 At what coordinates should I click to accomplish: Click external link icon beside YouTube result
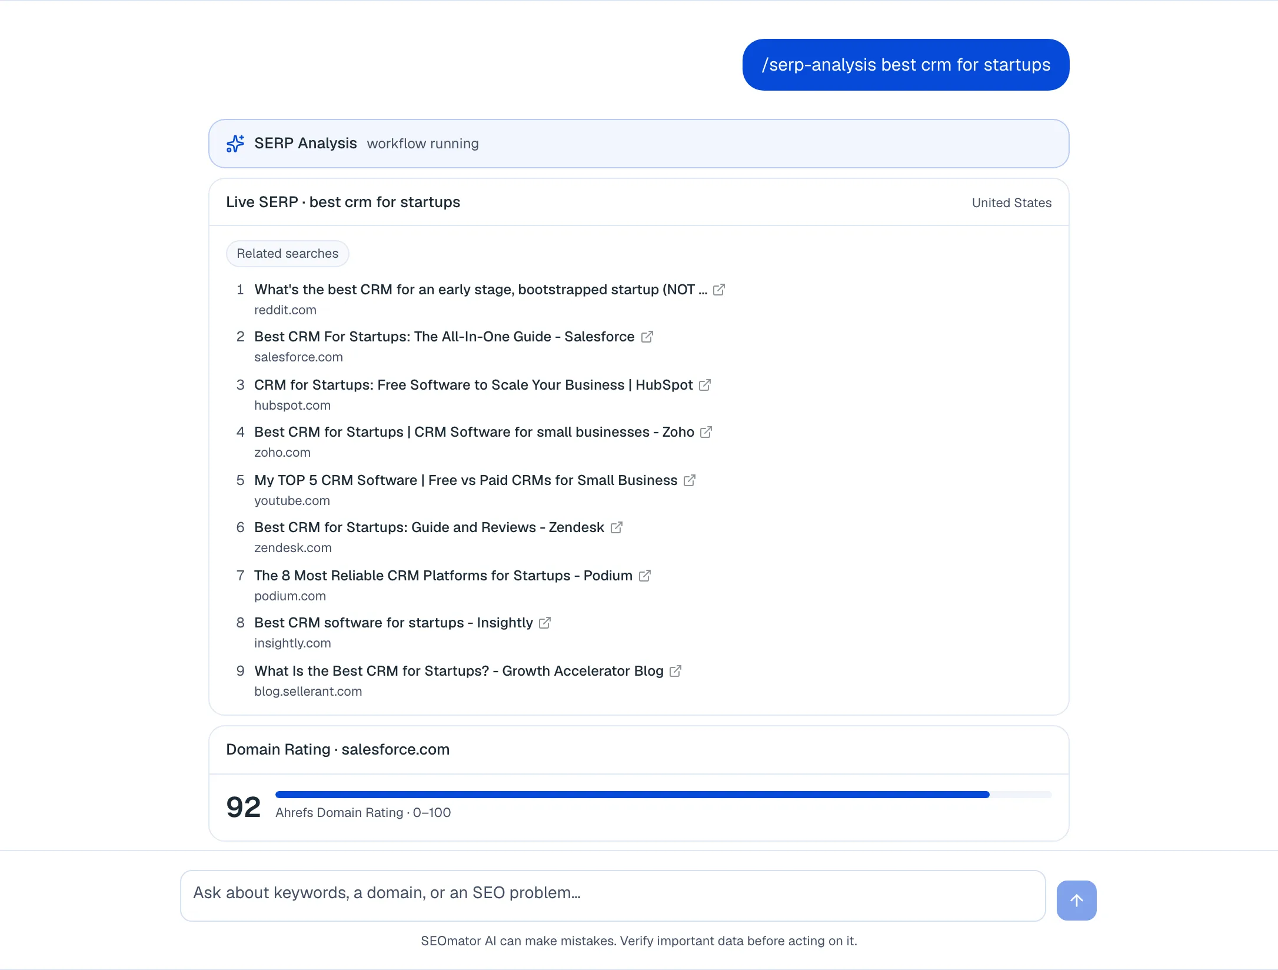[690, 480]
